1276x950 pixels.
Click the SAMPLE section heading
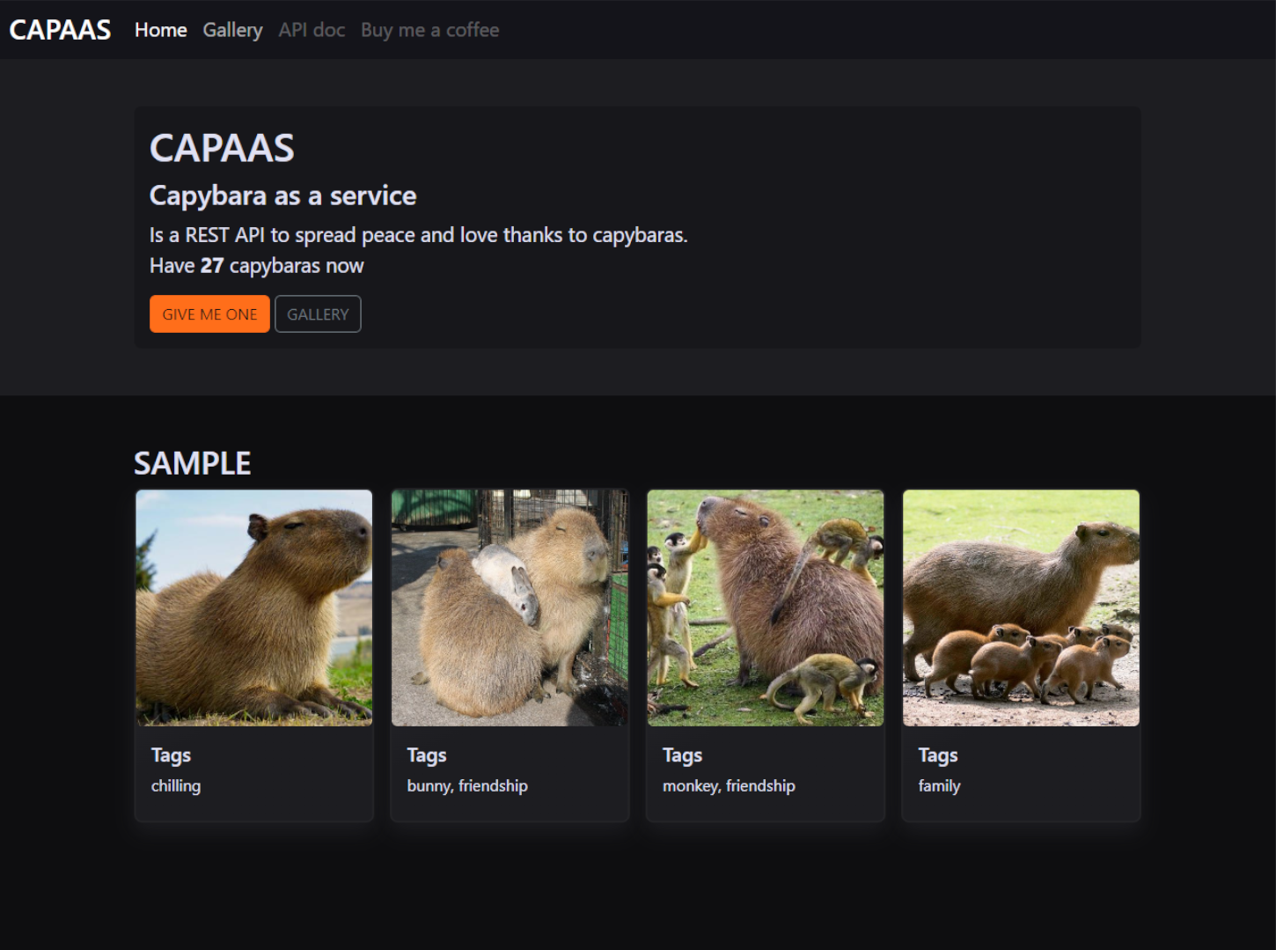(x=193, y=463)
